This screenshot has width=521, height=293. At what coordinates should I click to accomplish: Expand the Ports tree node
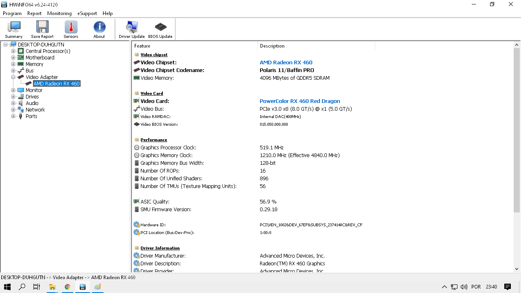13,116
